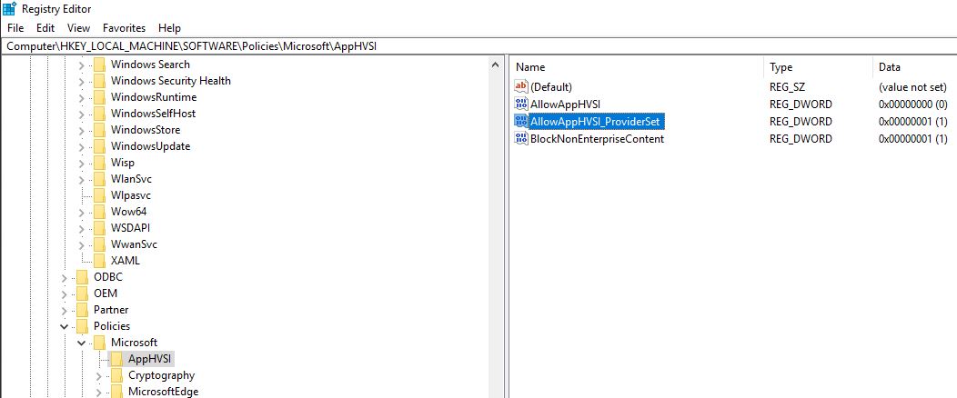This screenshot has height=398, width=957.
Task: Open the View menu
Action: tap(78, 28)
